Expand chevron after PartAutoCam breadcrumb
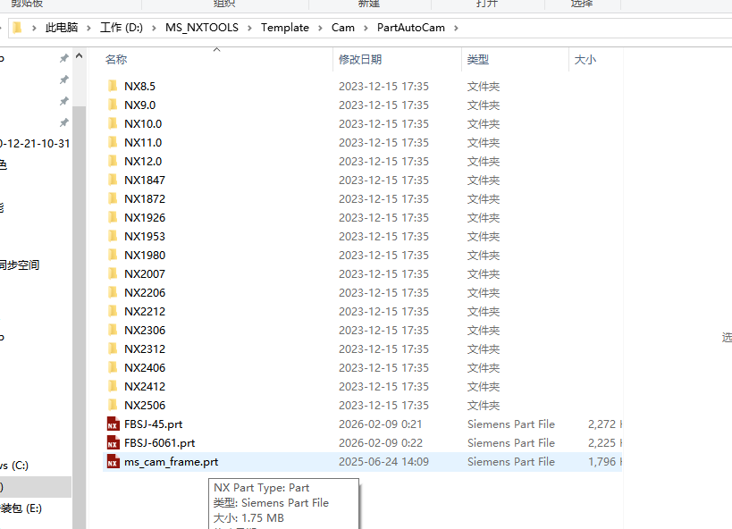Screen dimensions: 732x529 (x=456, y=28)
